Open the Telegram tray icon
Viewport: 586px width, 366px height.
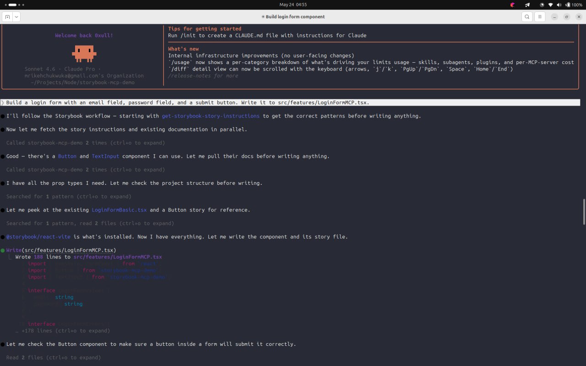click(x=527, y=5)
